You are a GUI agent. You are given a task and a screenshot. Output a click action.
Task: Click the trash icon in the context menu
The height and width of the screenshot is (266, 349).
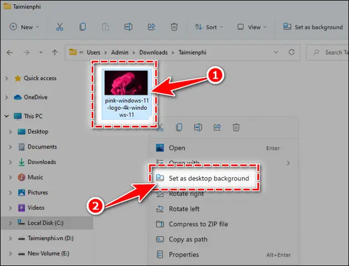(x=236, y=127)
